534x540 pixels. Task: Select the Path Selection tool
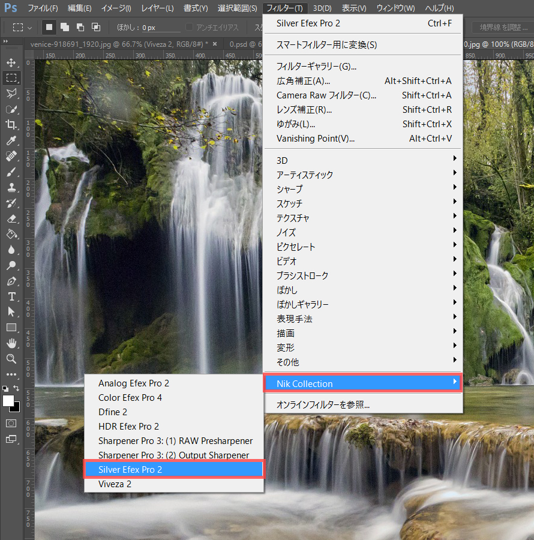click(11, 312)
